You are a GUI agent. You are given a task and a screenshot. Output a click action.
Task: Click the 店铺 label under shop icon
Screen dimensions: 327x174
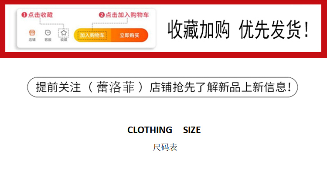[32, 40]
